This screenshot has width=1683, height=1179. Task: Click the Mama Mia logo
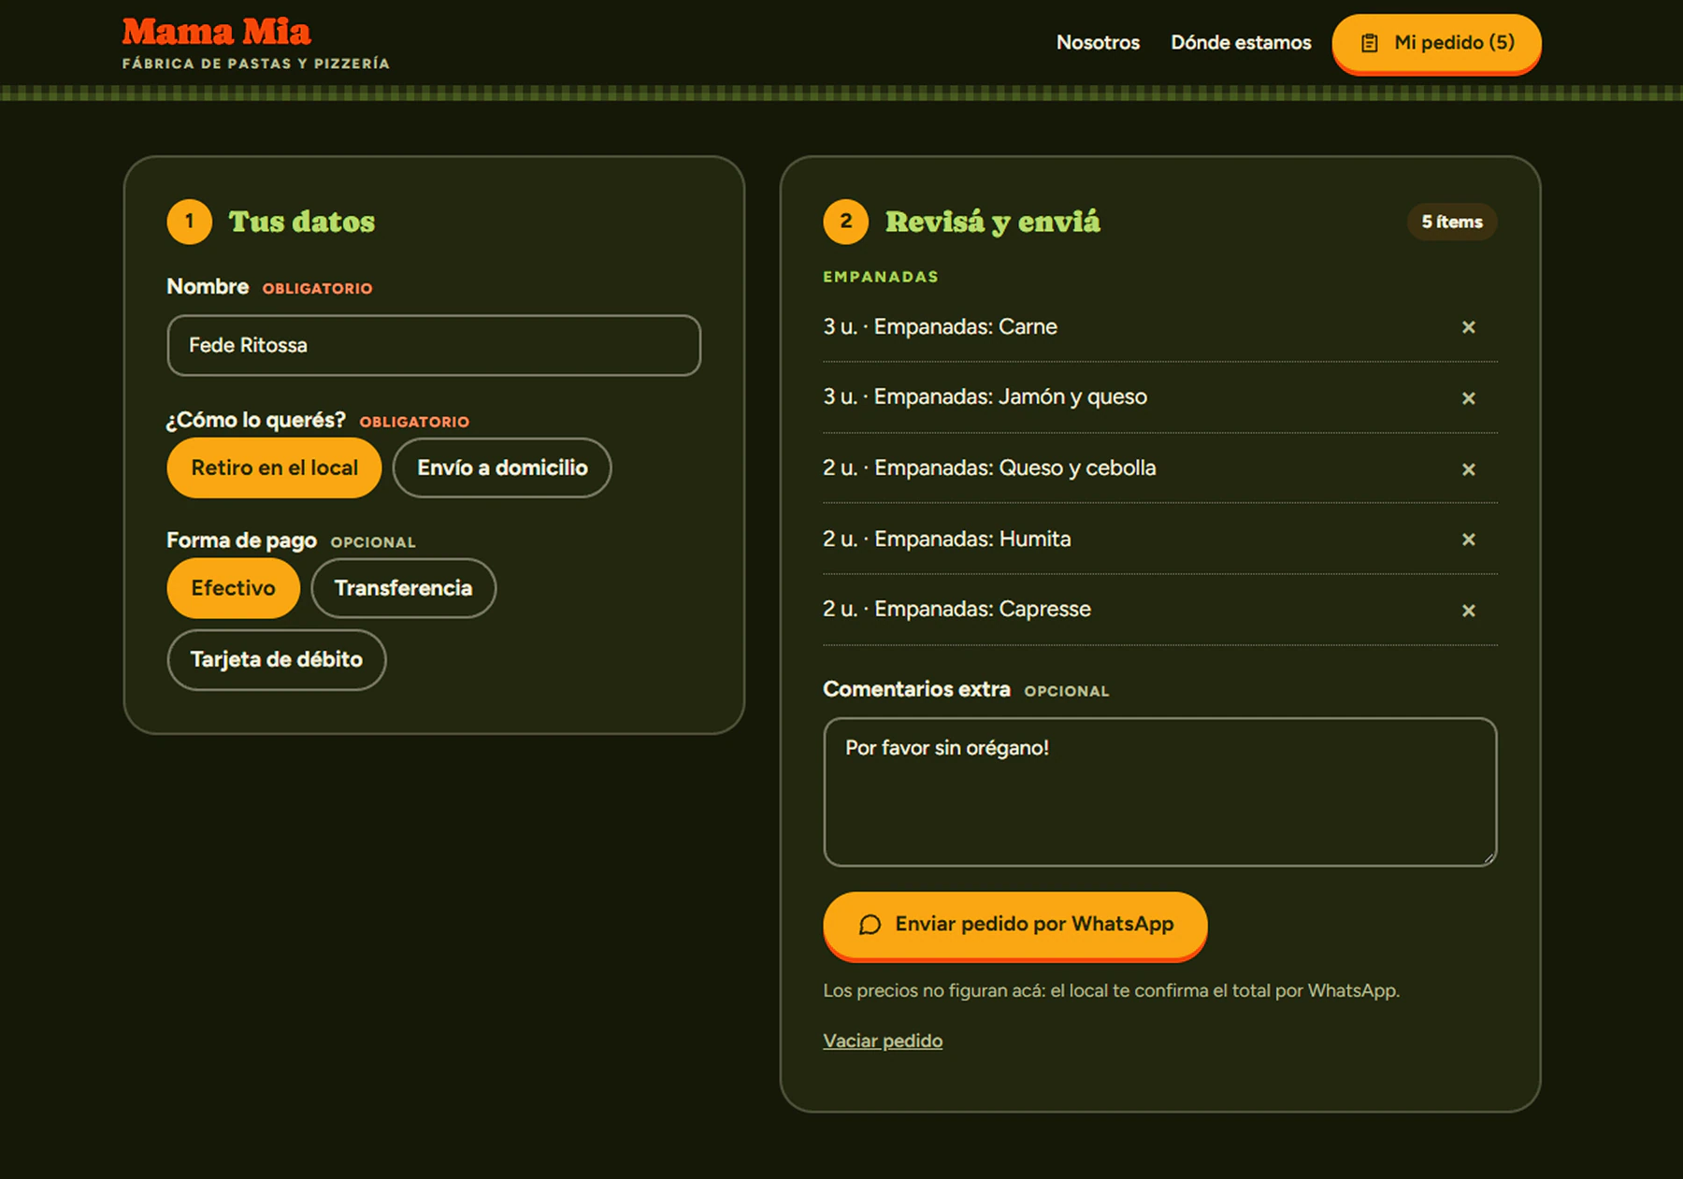[216, 32]
